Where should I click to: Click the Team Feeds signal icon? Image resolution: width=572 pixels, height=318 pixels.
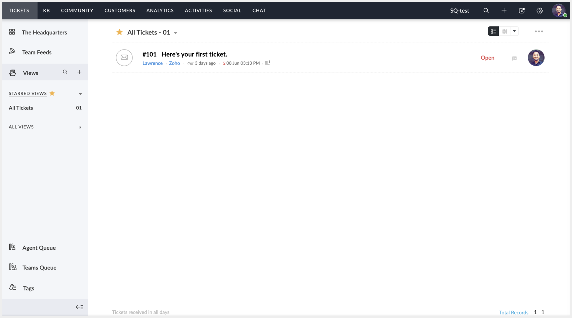[x=12, y=51]
